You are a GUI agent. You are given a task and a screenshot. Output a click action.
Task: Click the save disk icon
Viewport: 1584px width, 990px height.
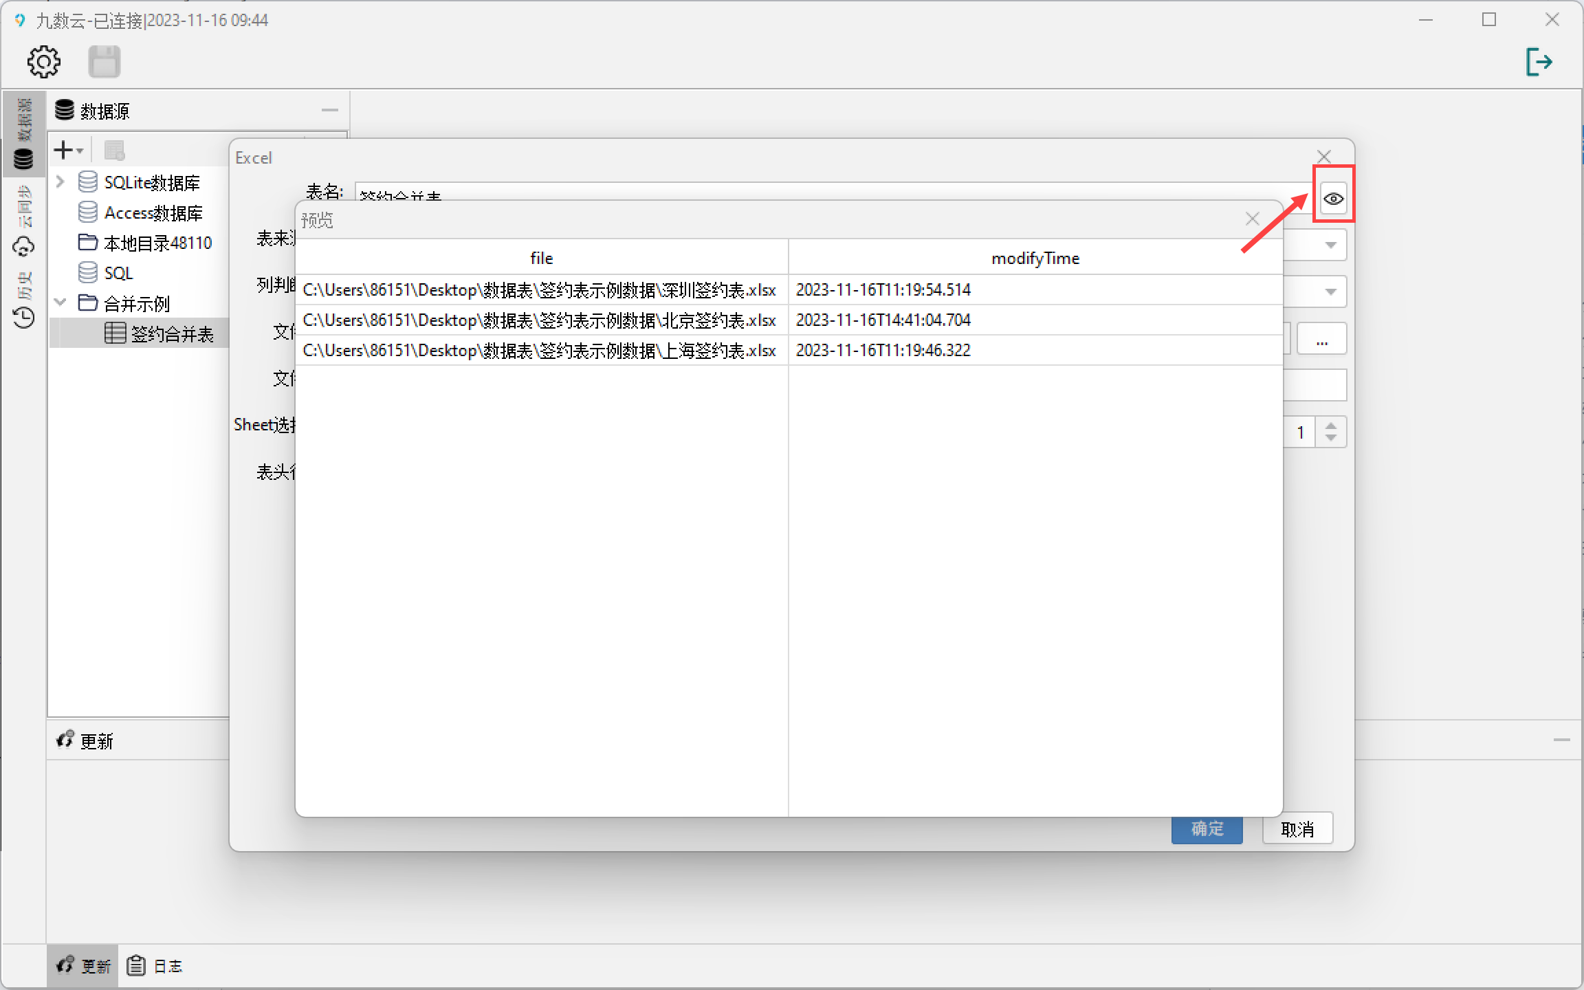[104, 62]
